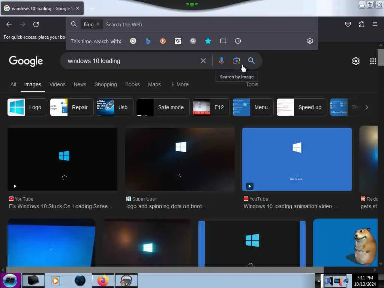Focus the Google search input field
Image resolution: width=384 pixels, height=288 pixels.
pos(132,61)
